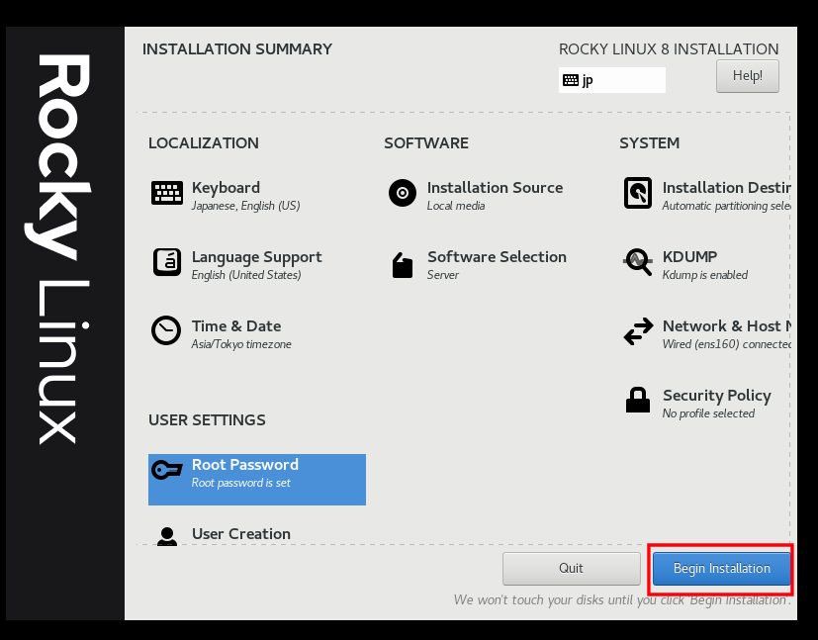Select the Installation Source disc icon
Viewport: 818px width, 640px height.
pos(403,193)
